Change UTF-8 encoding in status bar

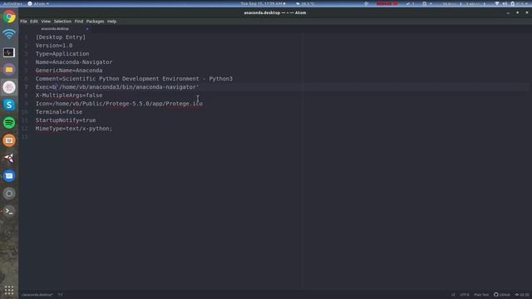465,295
